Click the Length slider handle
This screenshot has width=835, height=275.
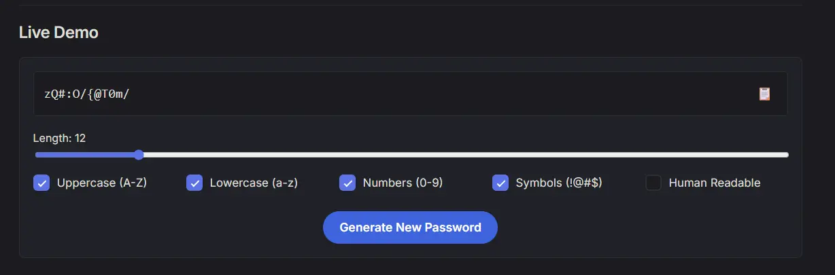[x=139, y=155]
